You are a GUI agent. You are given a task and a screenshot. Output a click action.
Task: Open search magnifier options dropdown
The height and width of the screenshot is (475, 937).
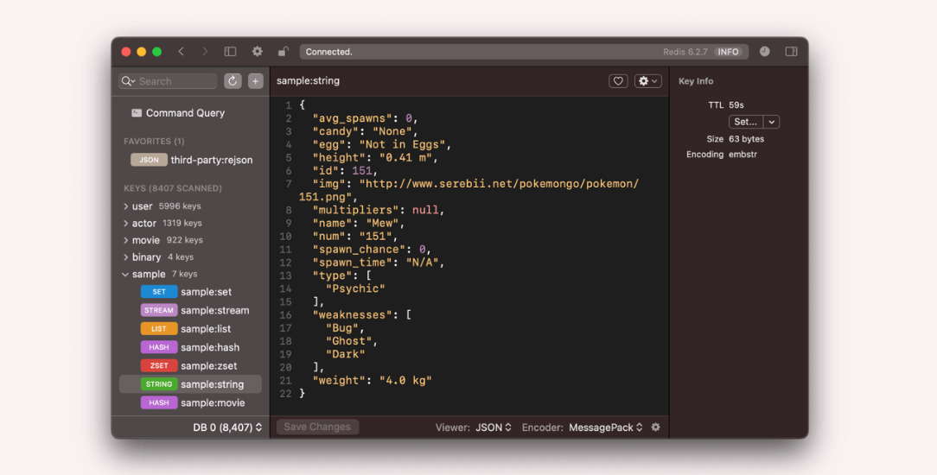coord(128,81)
